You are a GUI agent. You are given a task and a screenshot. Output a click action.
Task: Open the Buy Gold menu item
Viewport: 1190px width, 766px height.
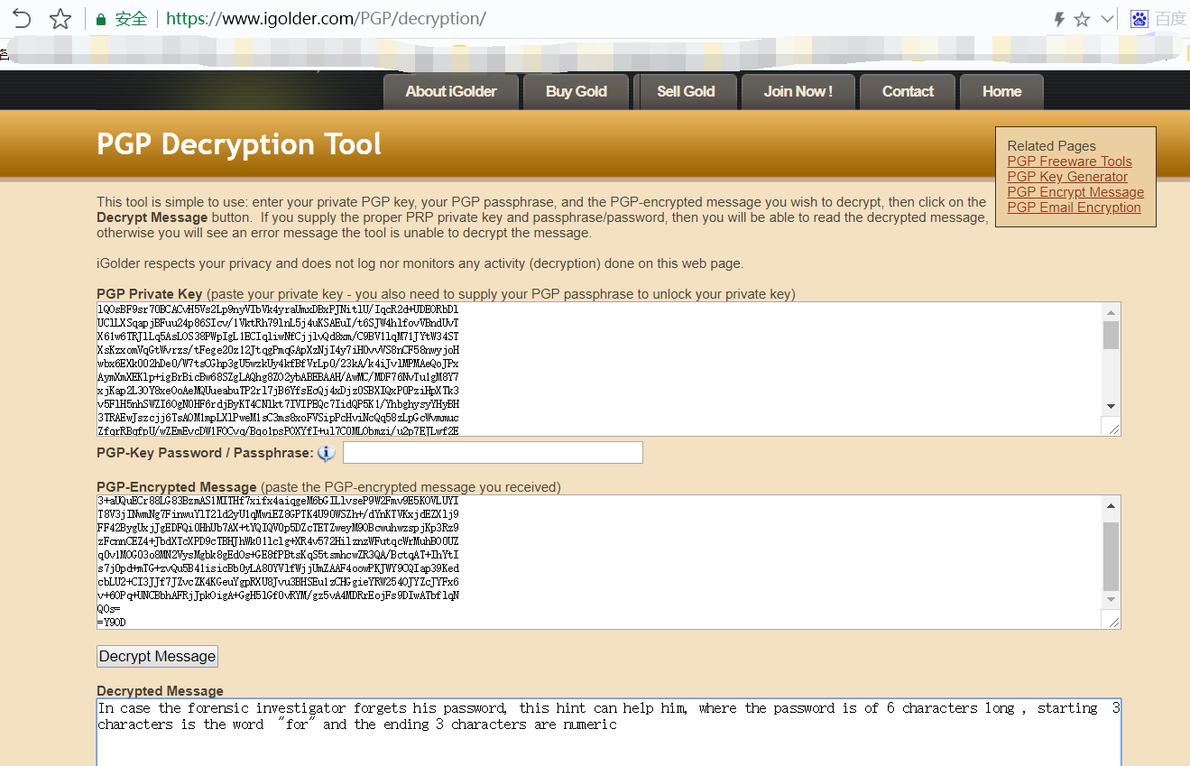pyautogui.click(x=577, y=91)
